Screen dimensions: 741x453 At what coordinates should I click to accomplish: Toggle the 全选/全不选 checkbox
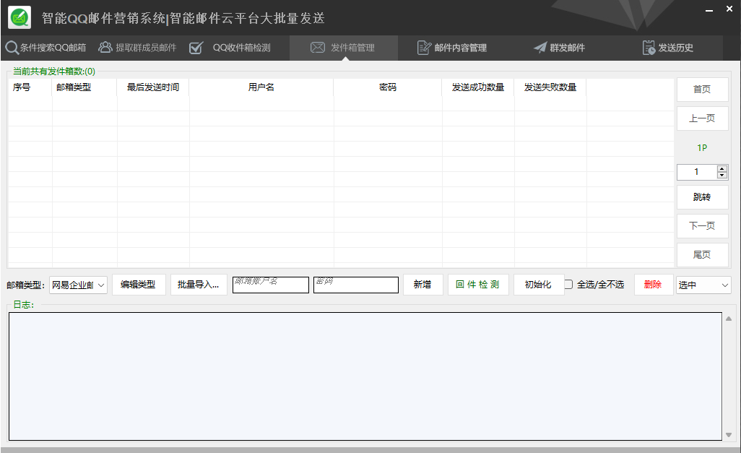568,285
